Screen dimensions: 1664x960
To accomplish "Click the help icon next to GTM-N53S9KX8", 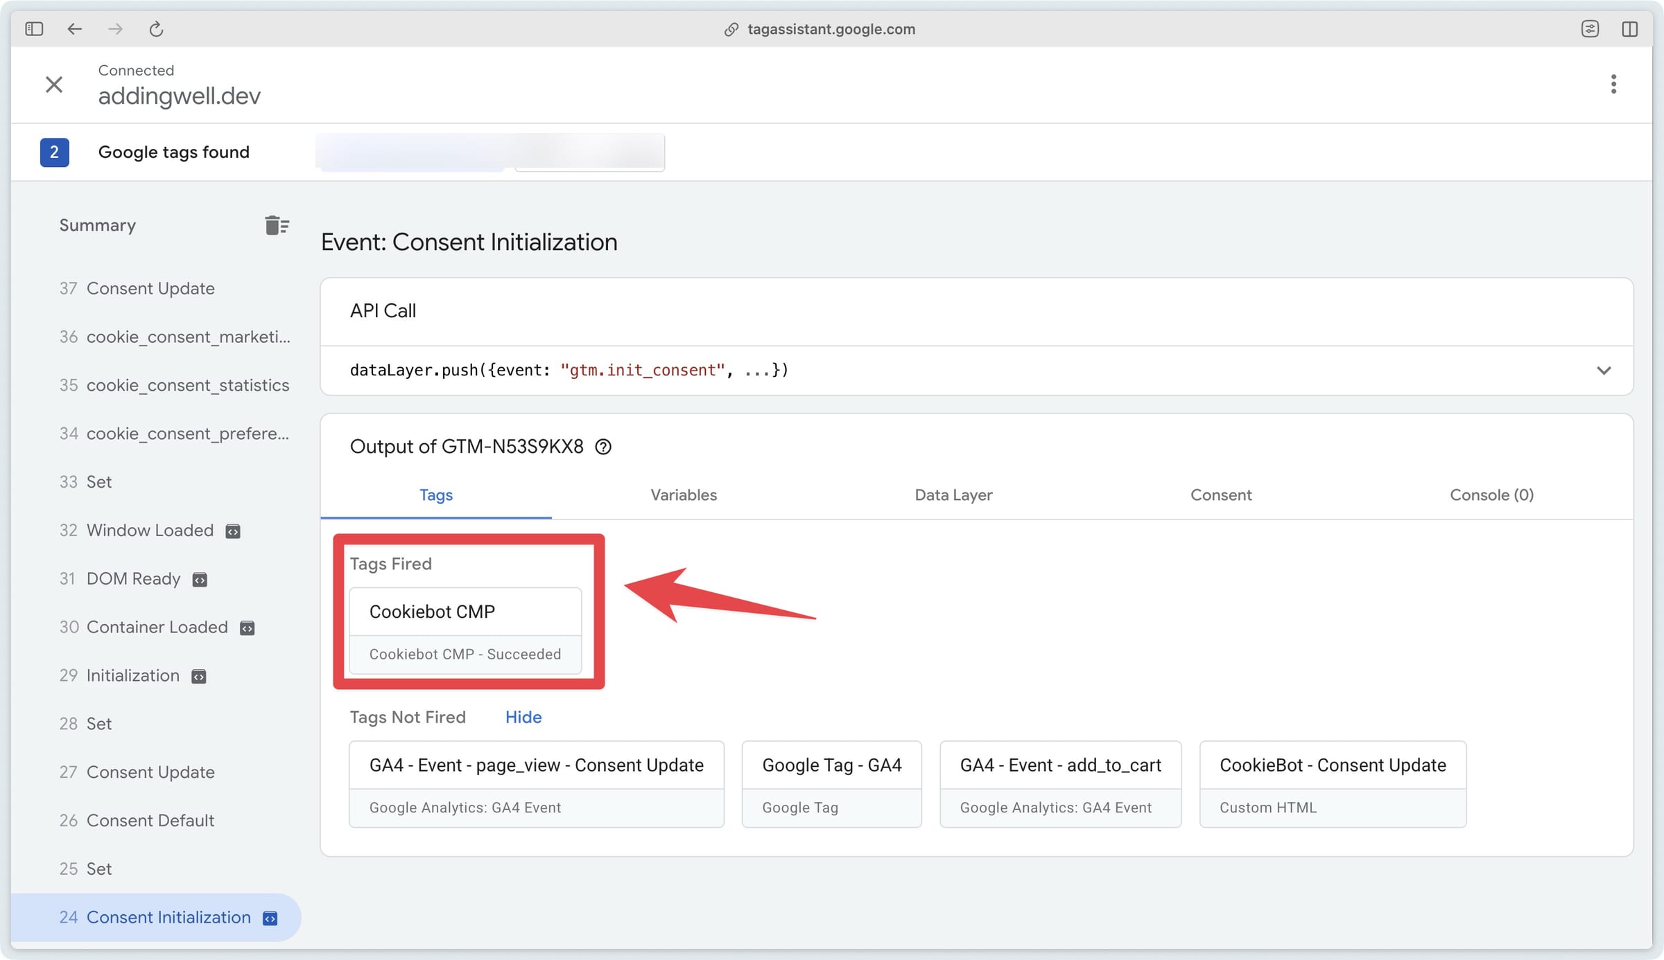I will point(603,447).
